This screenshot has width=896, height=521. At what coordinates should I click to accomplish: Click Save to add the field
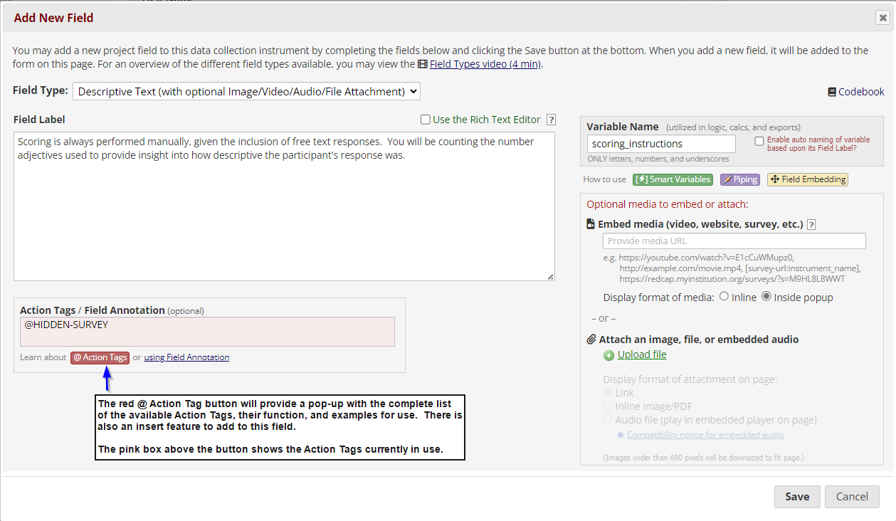click(x=796, y=497)
